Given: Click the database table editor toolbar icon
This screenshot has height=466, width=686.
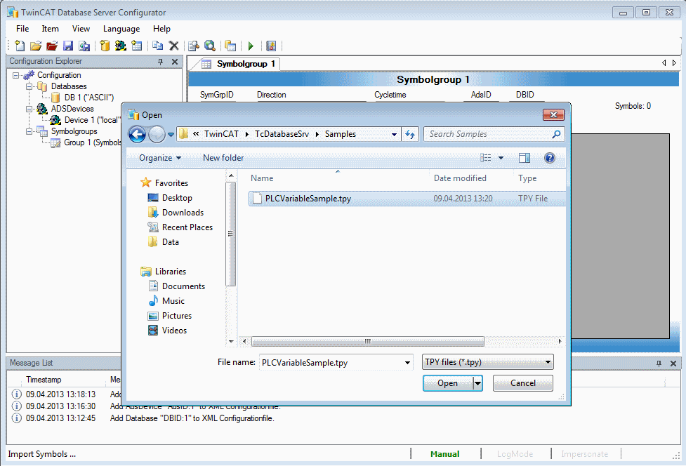Looking at the screenshot, I should coord(230,46).
